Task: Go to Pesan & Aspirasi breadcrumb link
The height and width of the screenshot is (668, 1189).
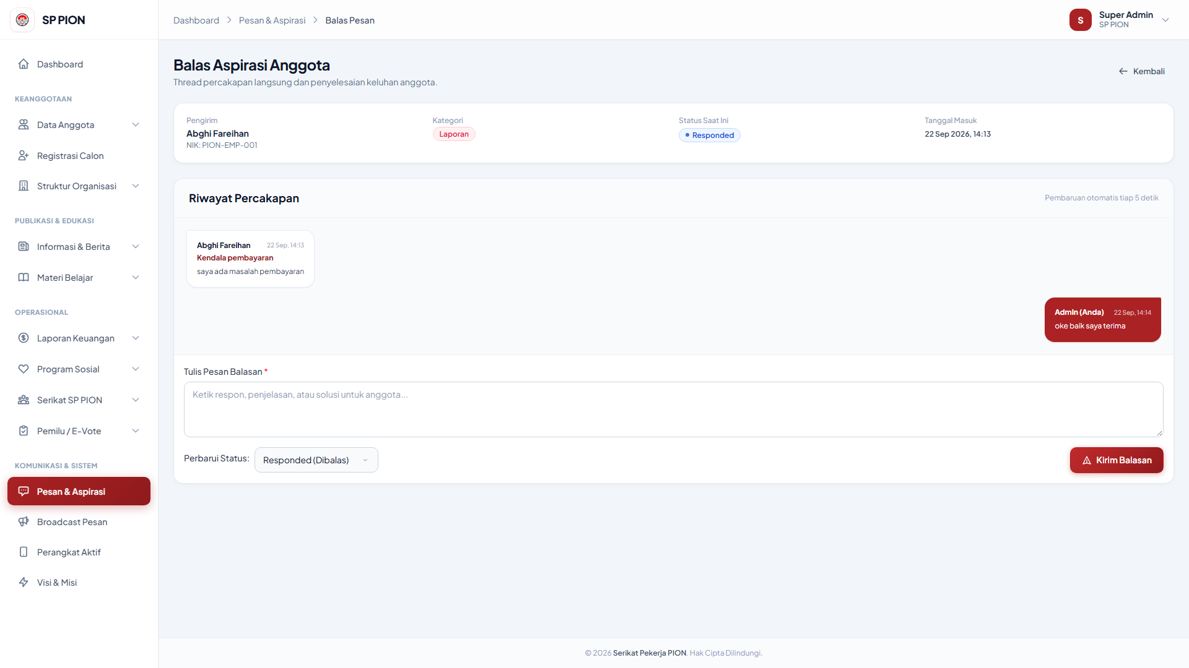Action: (272, 20)
